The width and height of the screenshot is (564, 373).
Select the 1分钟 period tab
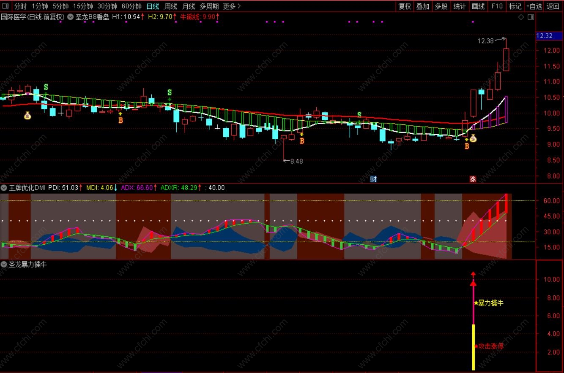pos(40,6)
